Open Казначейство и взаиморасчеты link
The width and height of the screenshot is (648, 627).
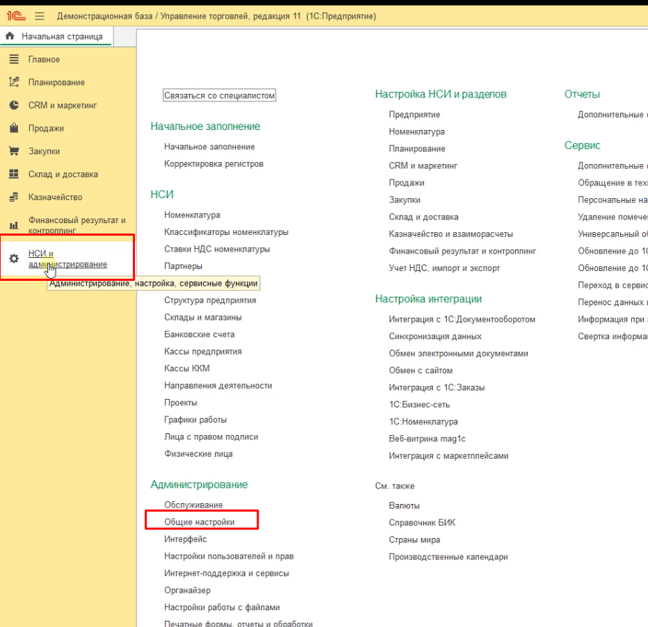451,234
